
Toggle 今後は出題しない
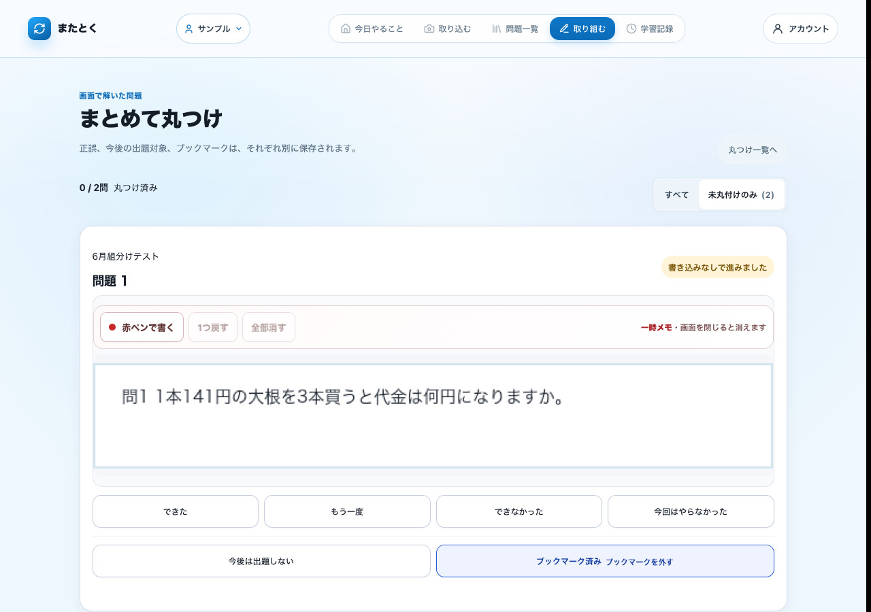click(x=261, y=561)
